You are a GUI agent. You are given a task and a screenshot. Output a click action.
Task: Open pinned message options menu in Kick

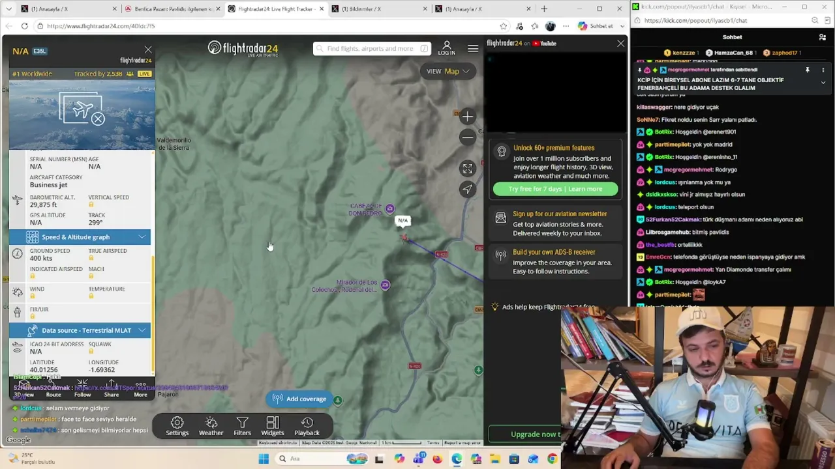tap(823, 70)
